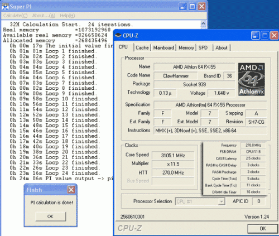Click the Real memory =1073192960 line
This screenshot has height=236, width=279.
tap(57, 30)
